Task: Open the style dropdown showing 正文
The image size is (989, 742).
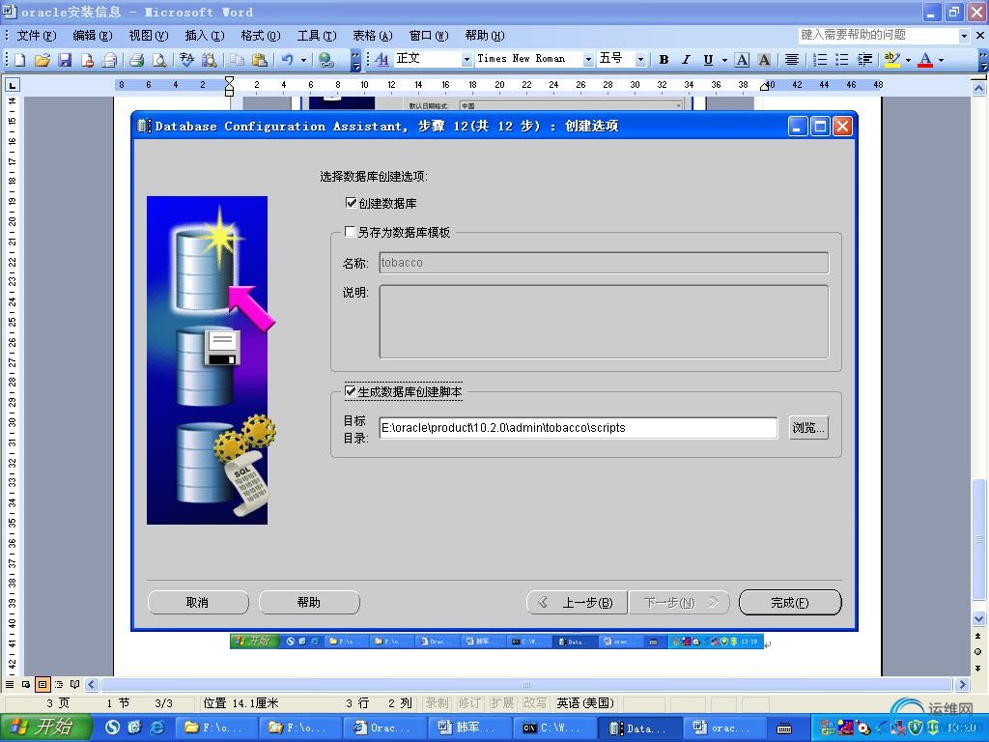Action: pyautogui.click(x=466, y=59)
